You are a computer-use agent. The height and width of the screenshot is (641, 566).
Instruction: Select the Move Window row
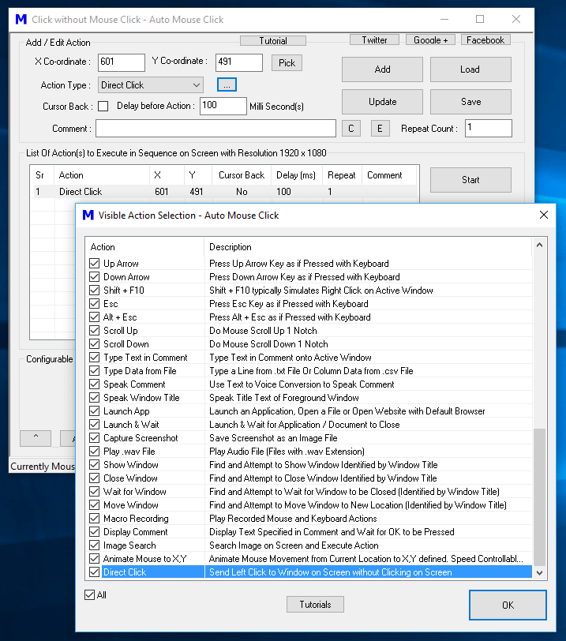(309, 505)
